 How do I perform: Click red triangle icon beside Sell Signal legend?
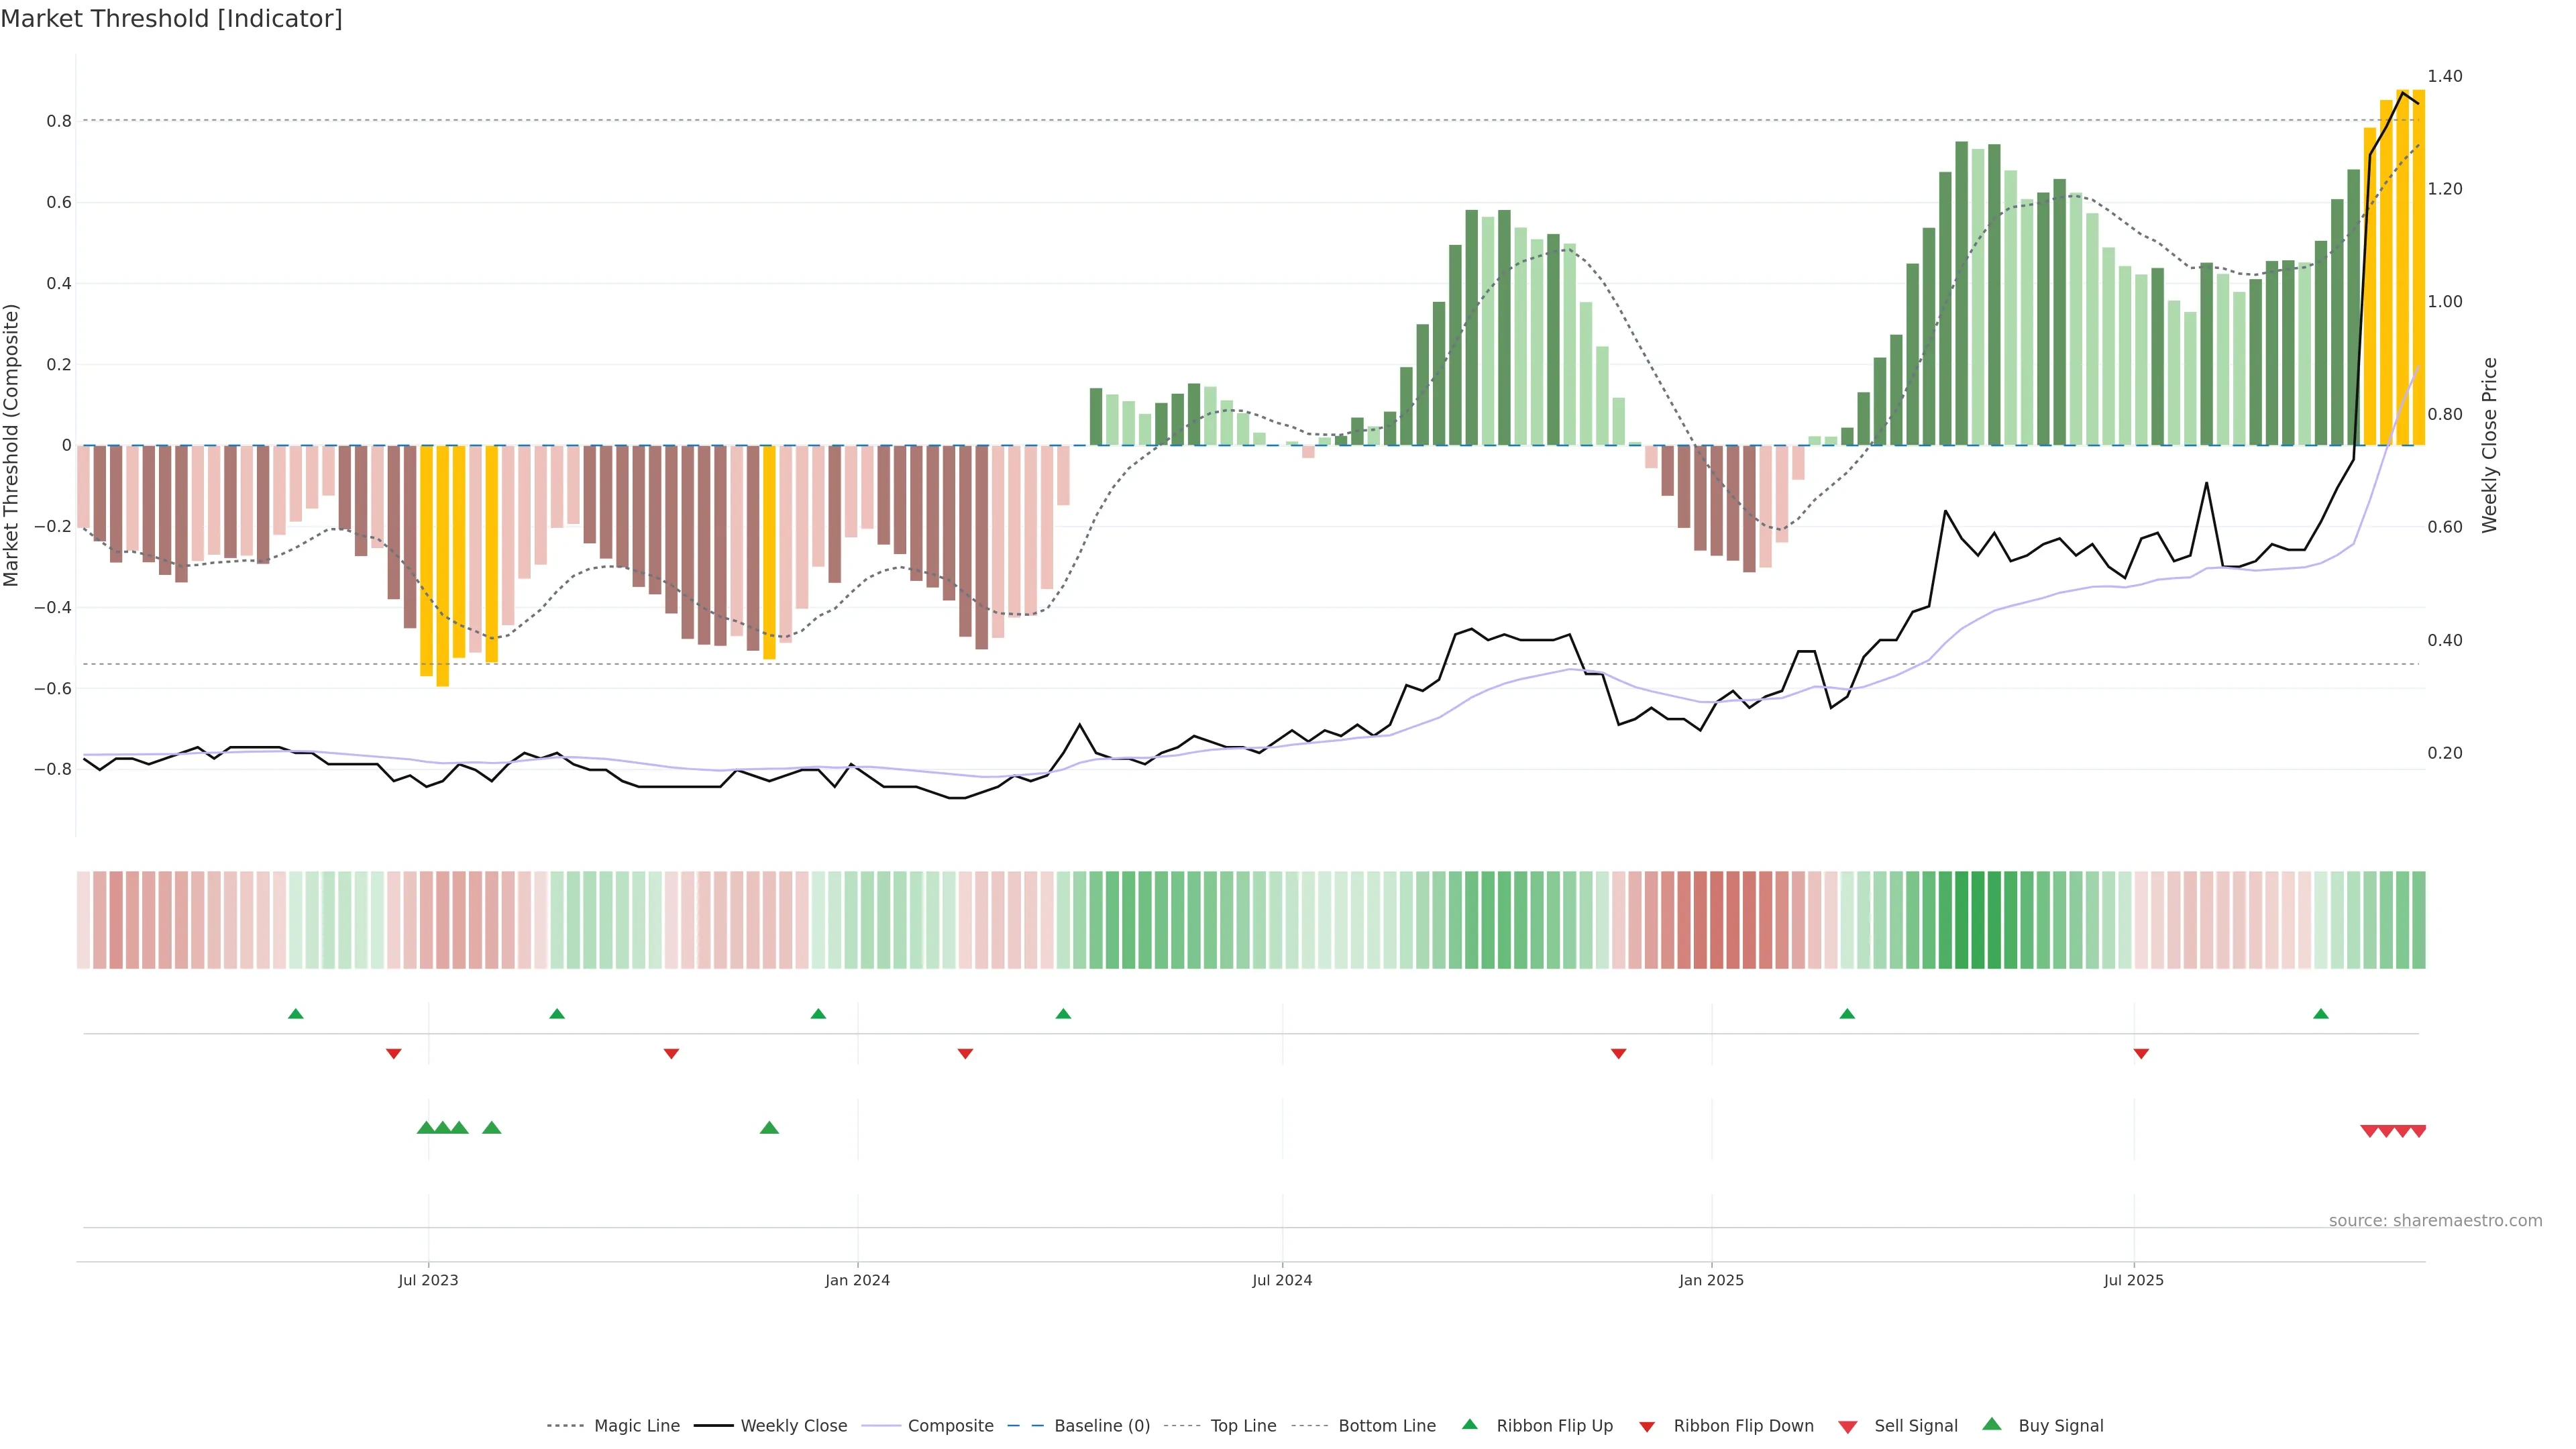point(1847,1426)
